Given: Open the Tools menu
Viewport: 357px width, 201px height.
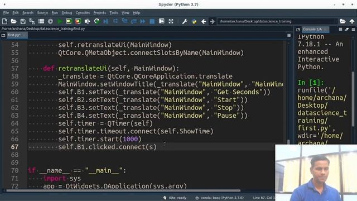Looking at the screenshot, I should tap(114, 13).
